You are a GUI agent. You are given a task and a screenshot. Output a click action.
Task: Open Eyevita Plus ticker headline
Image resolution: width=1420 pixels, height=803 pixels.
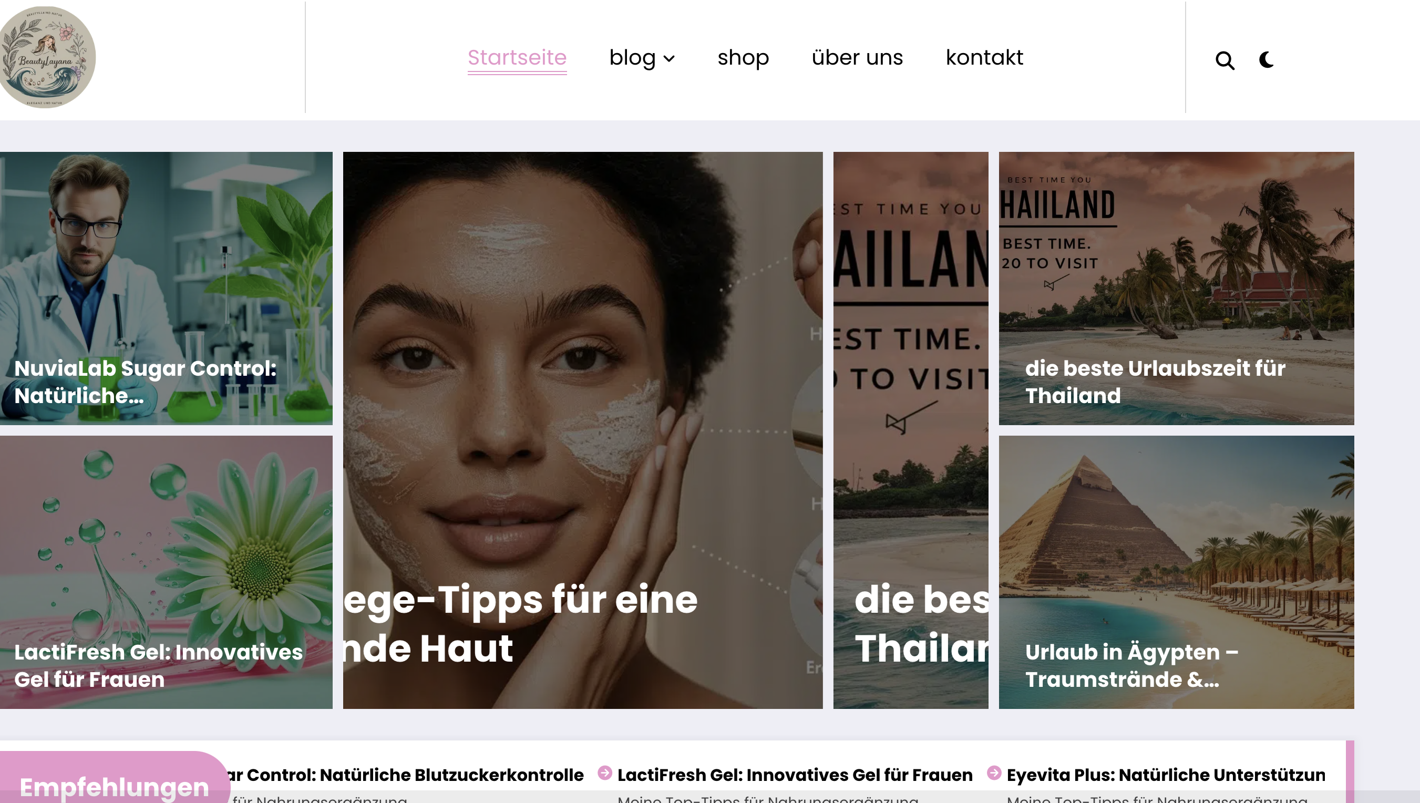tap(1166, 775)
